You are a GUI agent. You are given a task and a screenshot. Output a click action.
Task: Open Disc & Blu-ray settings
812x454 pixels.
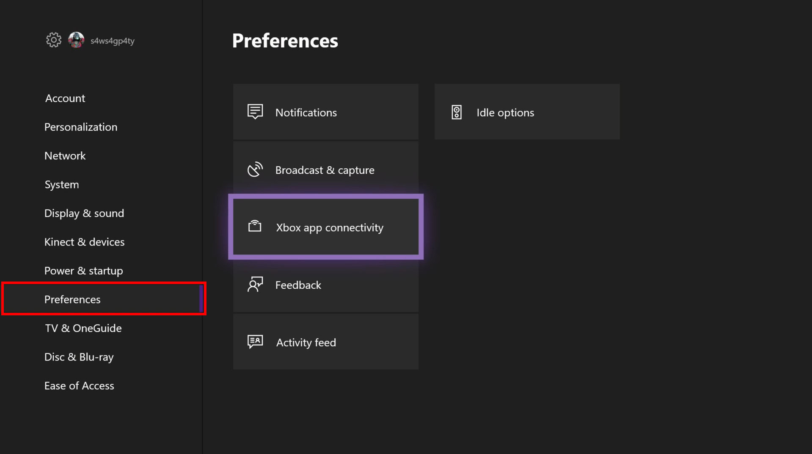coord(79,357)
